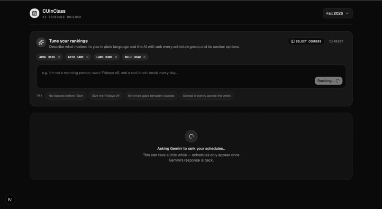The height and width of the screenshot is (209, 382).
Task: Click the CUInClass title text
Action: click(x=54, y=11)
